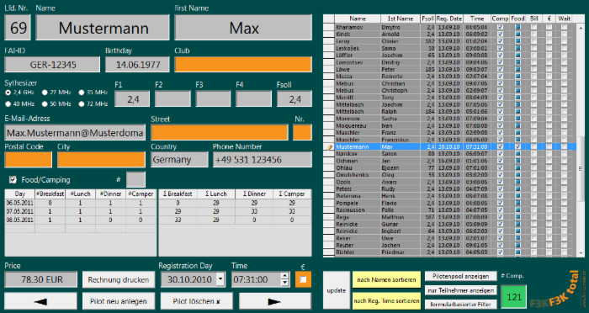Select the Merritt Tony row
The height and width of the screenshot is (313, 589).
point(450,98)
